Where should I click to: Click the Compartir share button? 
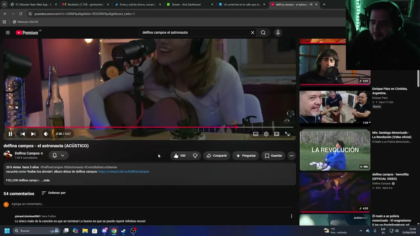click(x=217, y=156)
